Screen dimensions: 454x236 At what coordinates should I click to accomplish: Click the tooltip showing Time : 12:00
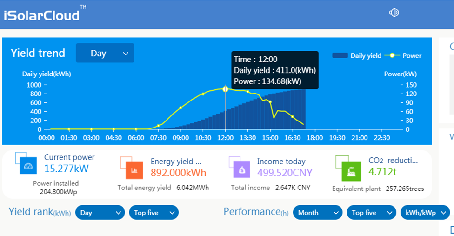(275, 70)
